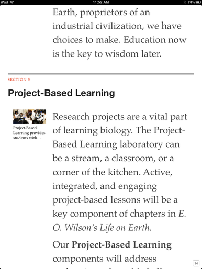The image size is (202, 269).
Task: Tap the iPad carrier label
Action: [x=5, y=2]
